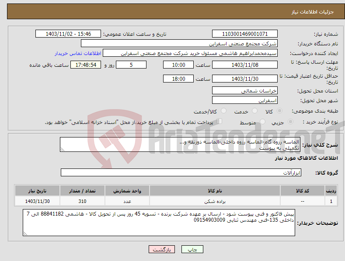Toggle the Islamic treasury payment checkbox

(x=220, y=121)
